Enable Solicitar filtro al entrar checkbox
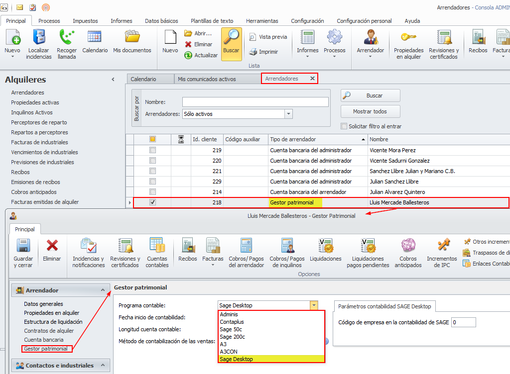The width and height of the screenshot is (510, 374). 344,126
